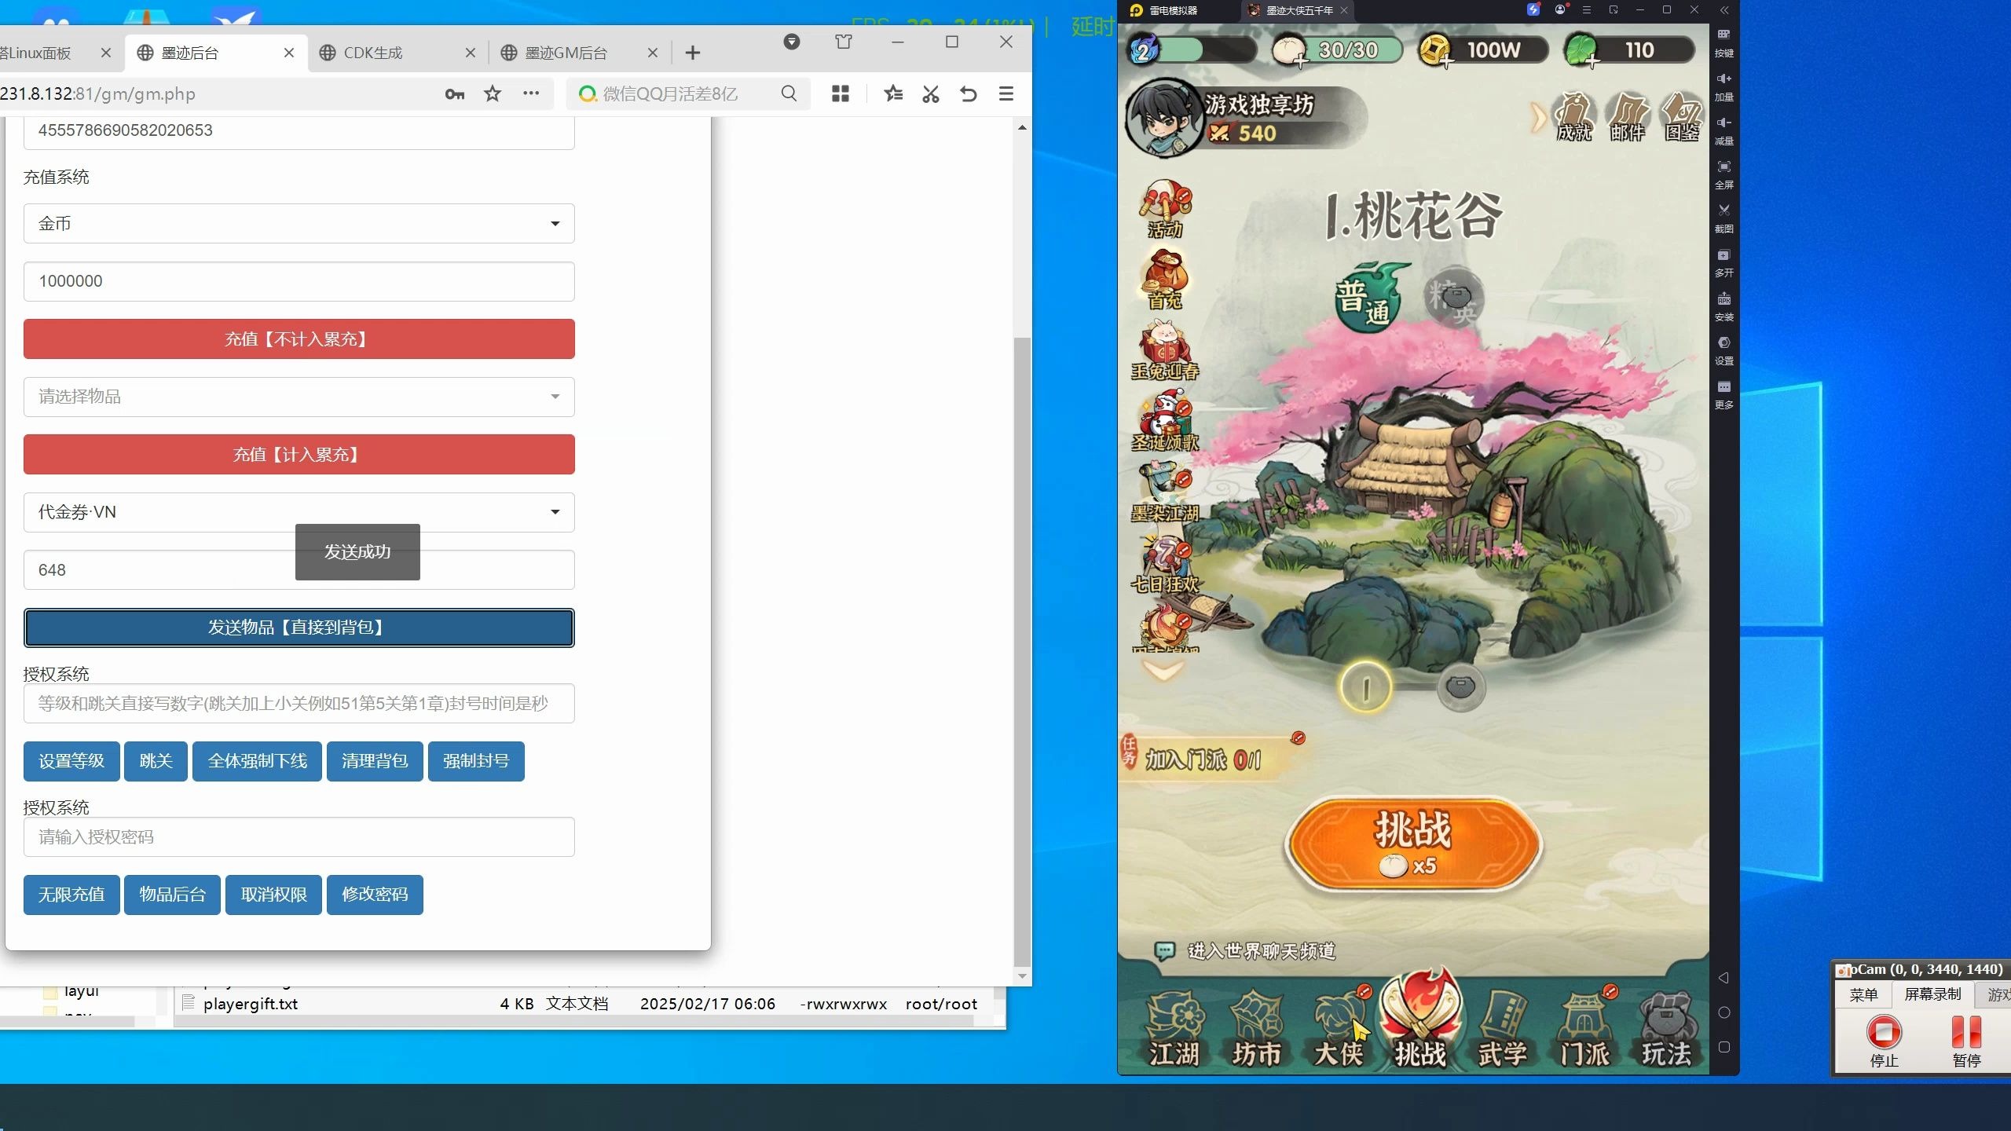Image resolution: width=2011 pixels, height=1131 pixels.
Task: Open the 图鉴 codex icon
Action: (1682, 118)
